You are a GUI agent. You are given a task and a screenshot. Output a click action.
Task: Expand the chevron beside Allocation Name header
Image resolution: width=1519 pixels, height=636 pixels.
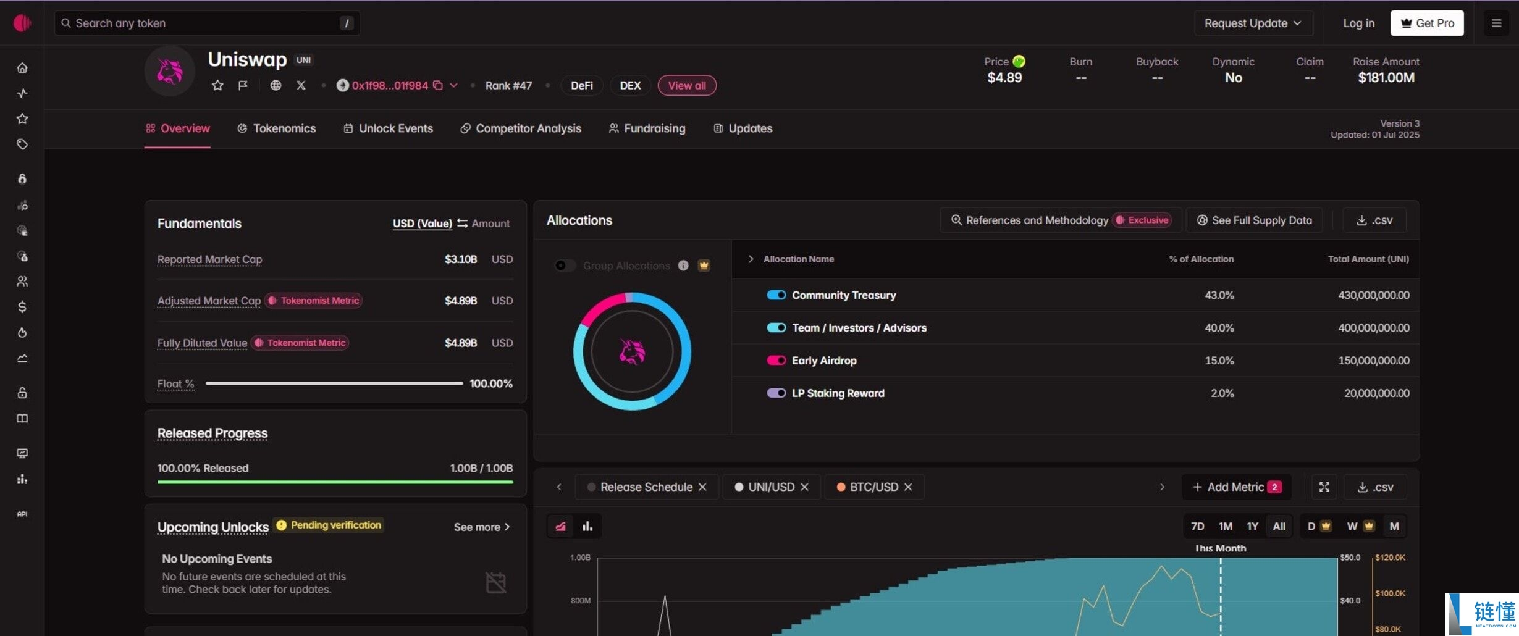pyautogui.click(x=751, y=259)
